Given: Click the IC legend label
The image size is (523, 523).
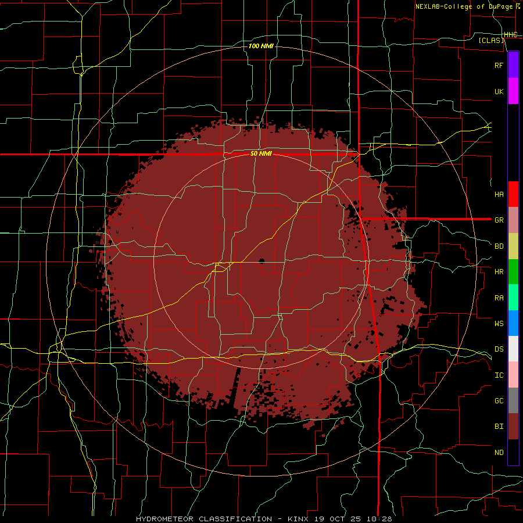Looking at the screenshot, I should (499, 375).
